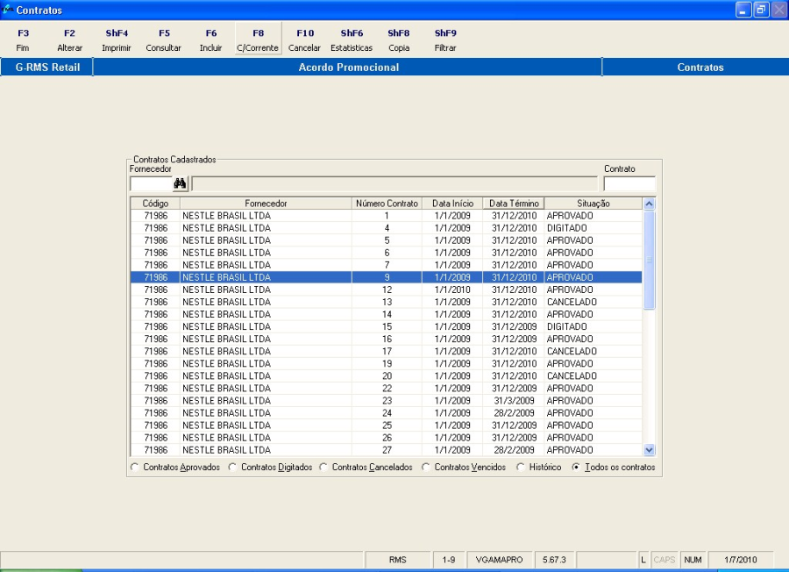789x572 pixels.
Task: Print using ShF4 Imprimir button
Action: coord(117,40)
